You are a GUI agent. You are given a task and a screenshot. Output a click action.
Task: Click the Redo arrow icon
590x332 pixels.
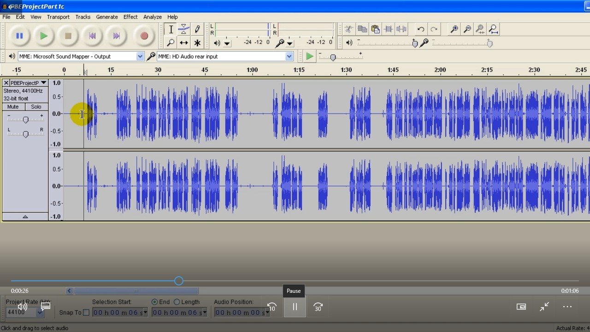[434, 29]
